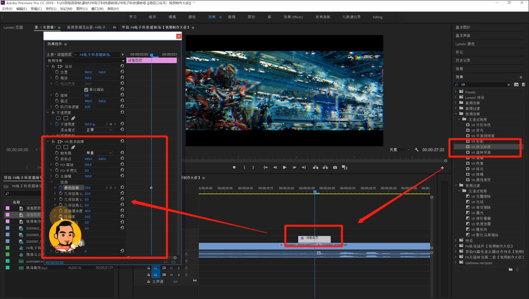The image size is (529, 299).
Task: Click the new custom bin icon in effects panel
Action: point(510,269)
